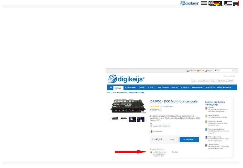Expand the Verlichting menu
243x168 pixels.
point(163,87)
